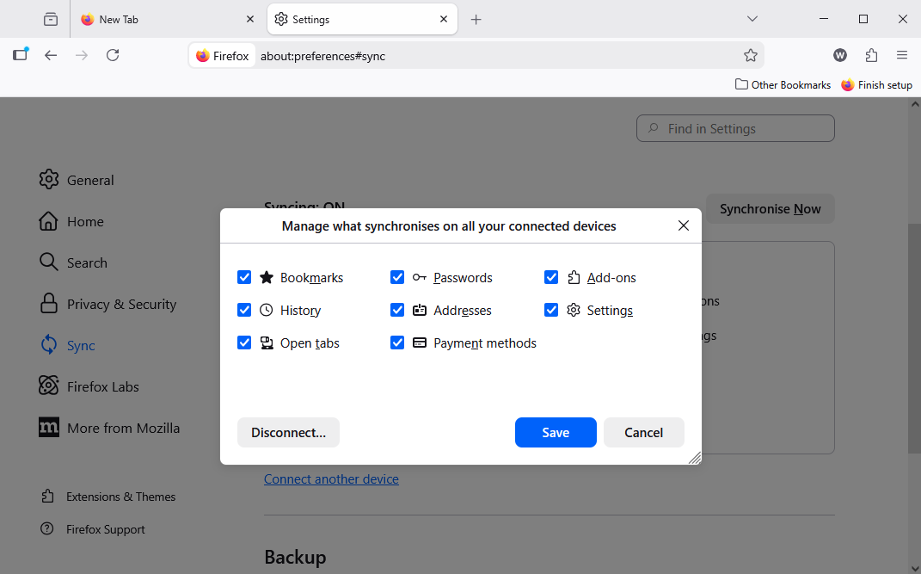Click the Save button
The width and height of the screenshot is (921, 574).
[x=556, y=432]
